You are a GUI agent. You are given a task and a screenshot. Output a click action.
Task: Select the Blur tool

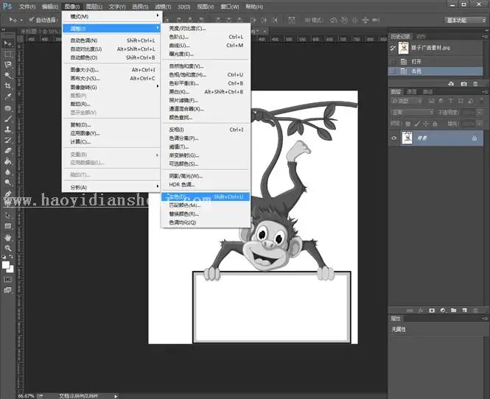tap(8, 172)
